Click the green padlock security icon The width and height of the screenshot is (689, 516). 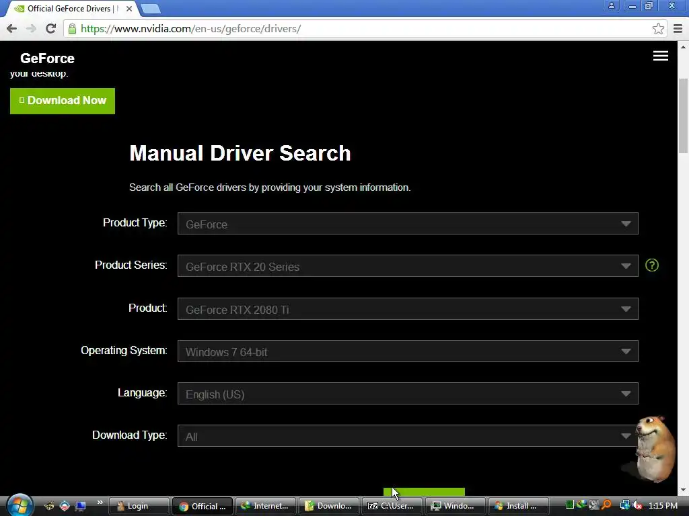click(72, 29)
